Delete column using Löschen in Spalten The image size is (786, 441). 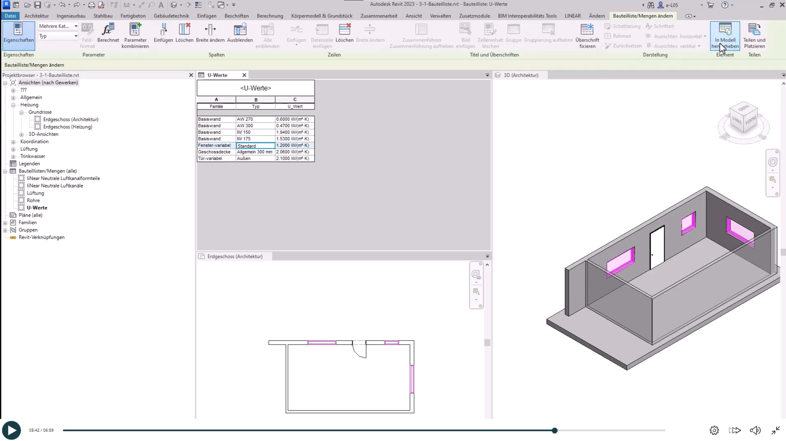pos(184,33)
